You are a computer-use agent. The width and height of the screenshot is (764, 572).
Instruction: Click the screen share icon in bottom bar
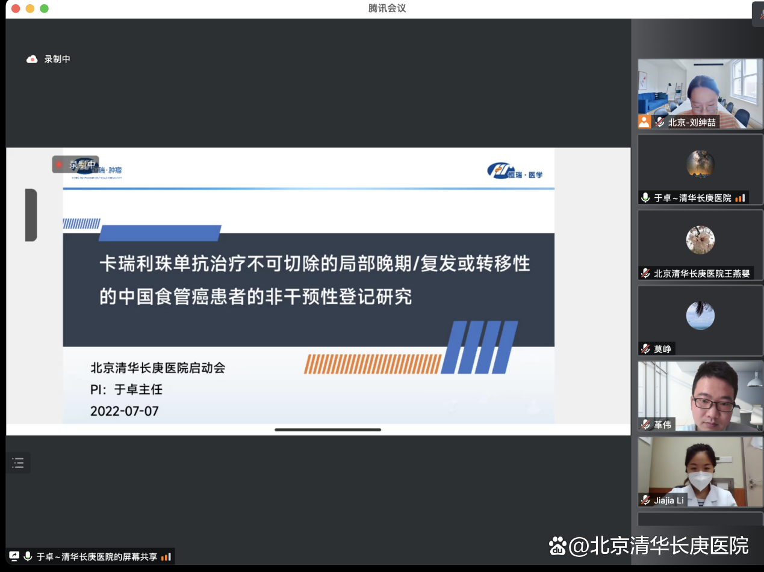[x=14, y=556]
